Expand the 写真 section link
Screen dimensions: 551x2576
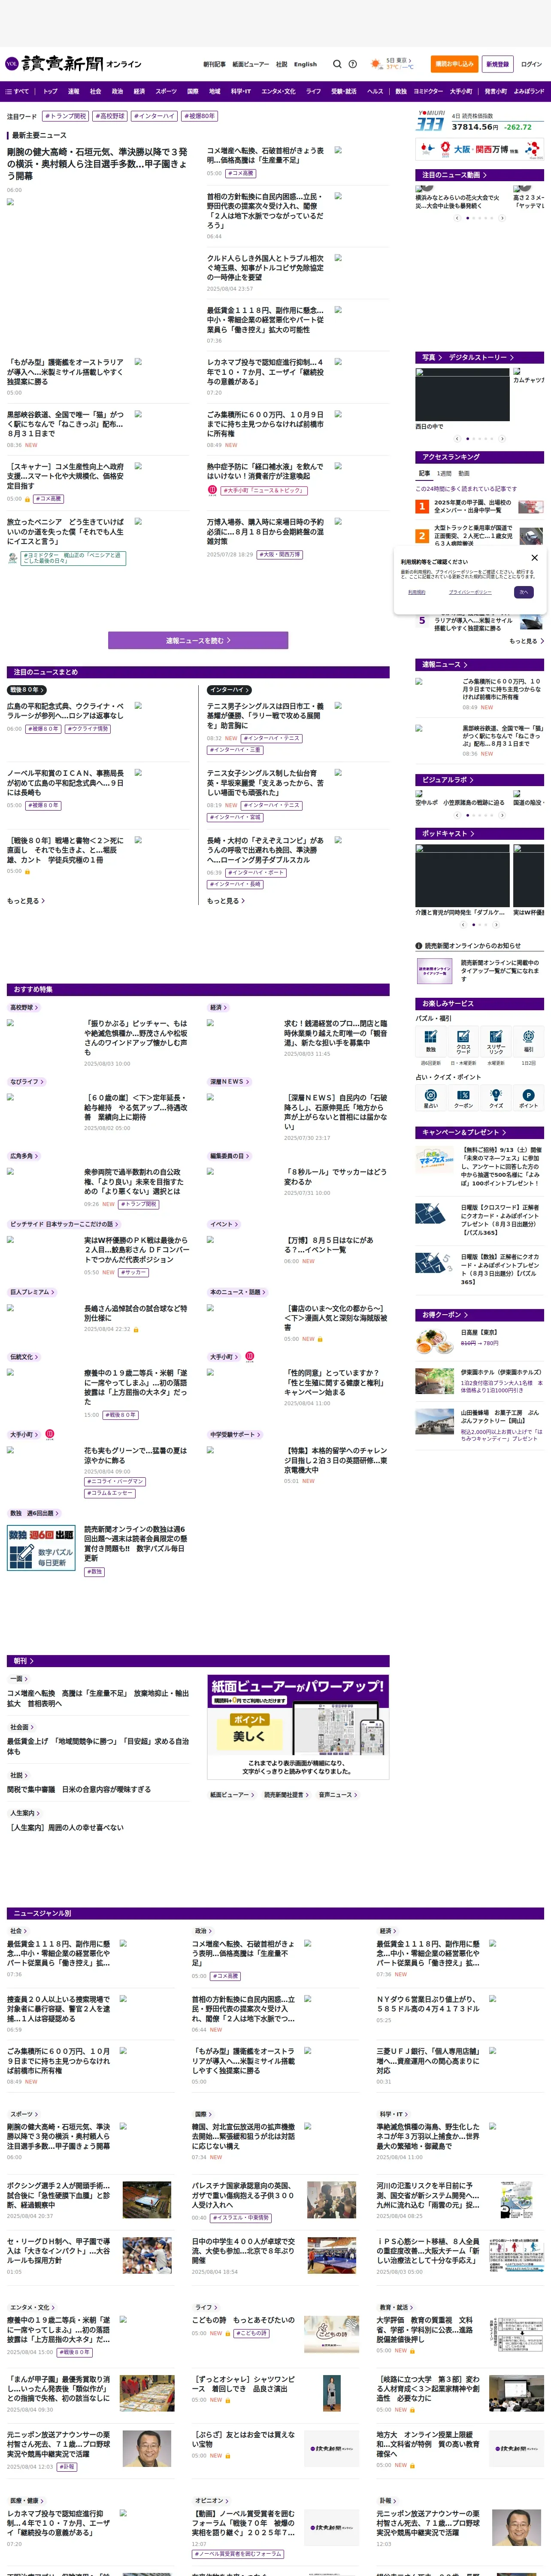432,357
